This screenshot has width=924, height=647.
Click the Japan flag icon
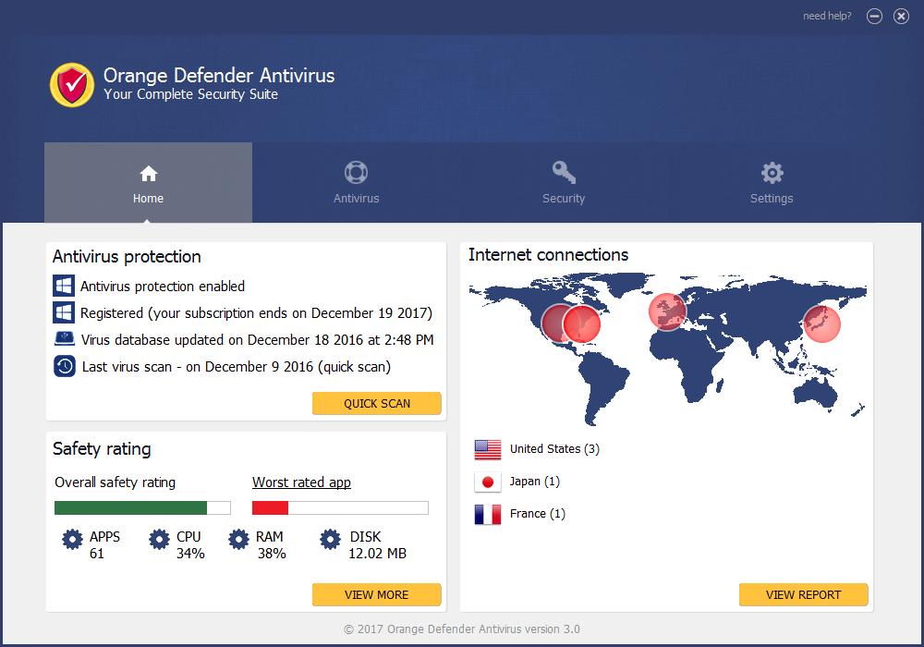487,482
